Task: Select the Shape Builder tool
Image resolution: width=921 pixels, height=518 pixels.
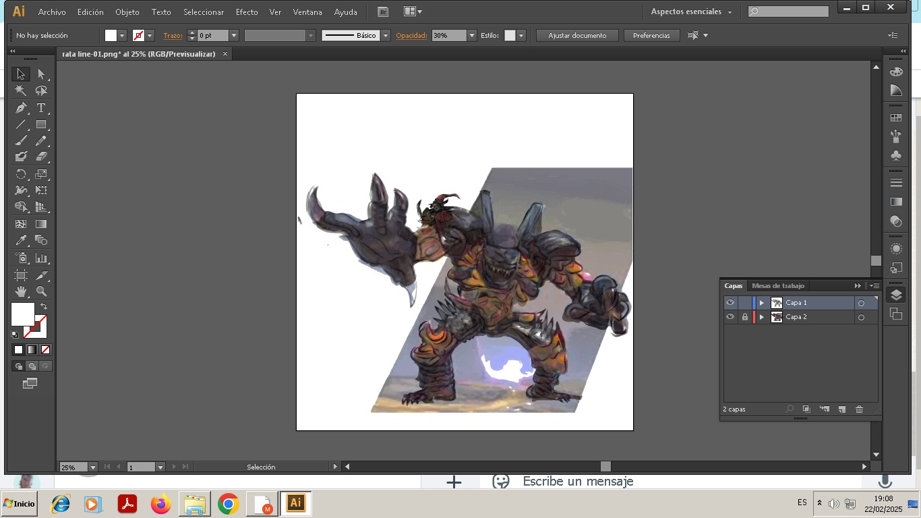Action: [x=21, y=207]
